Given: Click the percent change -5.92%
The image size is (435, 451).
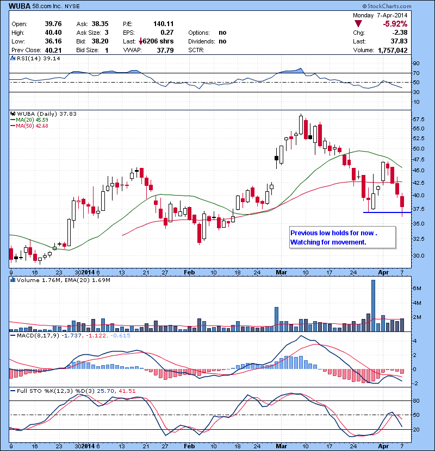Looking at the screenshot, I should coord(395,23).
